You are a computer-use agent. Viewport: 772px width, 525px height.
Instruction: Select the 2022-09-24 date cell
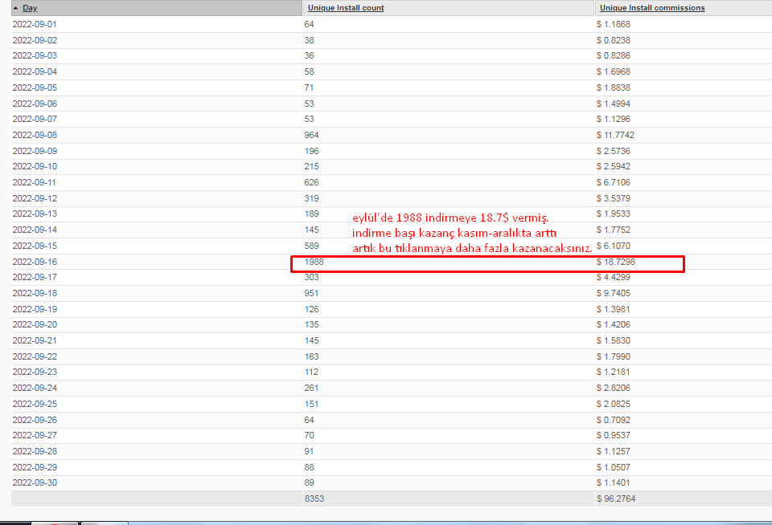(x=35, y=388)
